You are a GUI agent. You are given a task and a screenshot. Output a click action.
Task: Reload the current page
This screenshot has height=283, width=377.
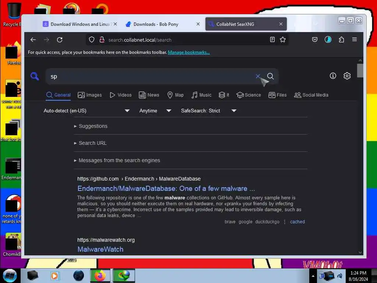coord(60,40)
